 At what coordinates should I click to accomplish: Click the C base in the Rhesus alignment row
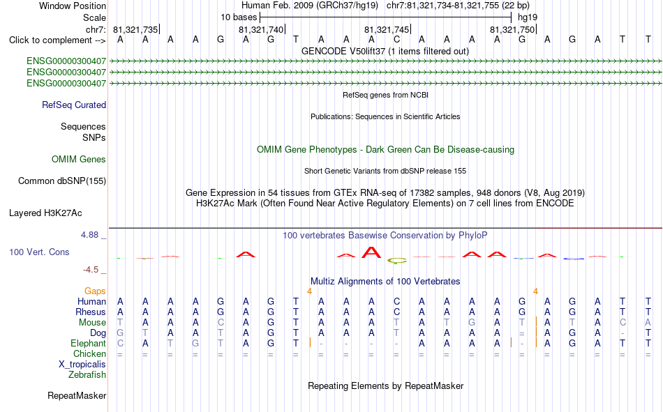tap(396, 312)
